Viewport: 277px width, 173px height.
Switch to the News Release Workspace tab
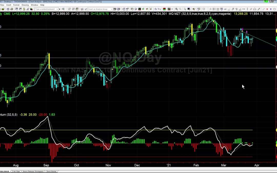33,171
